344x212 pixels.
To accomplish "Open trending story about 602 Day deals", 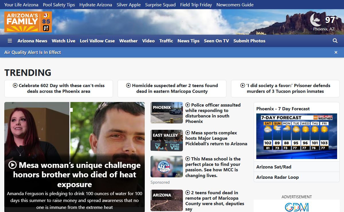I will pyautogui.click(x=59, y=89).
